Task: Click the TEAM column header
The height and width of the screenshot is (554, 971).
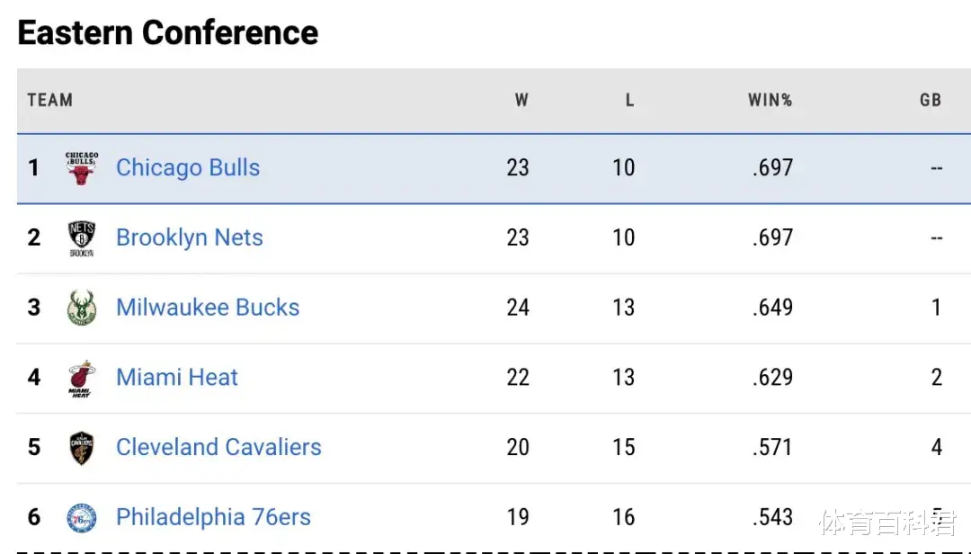Action: tap(49, 101)
